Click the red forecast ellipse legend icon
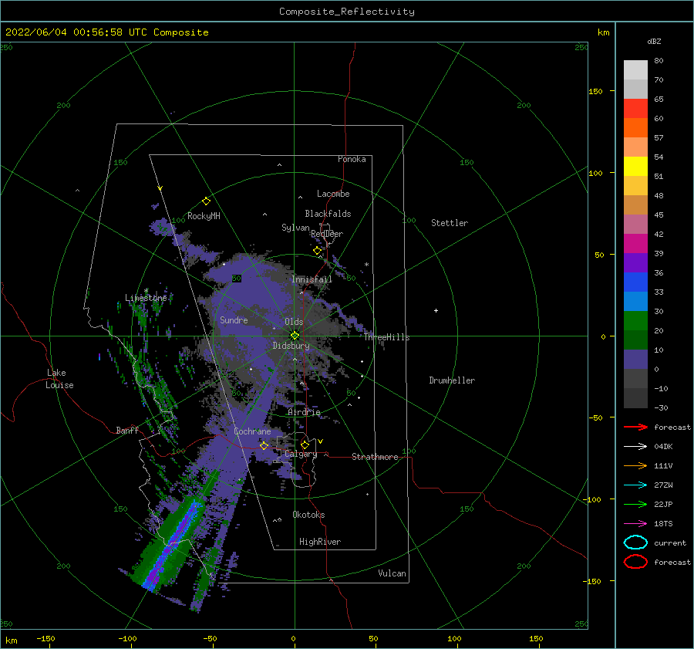Screen dimensions: 694x649 pyautogui.click(x=635, y=562)
